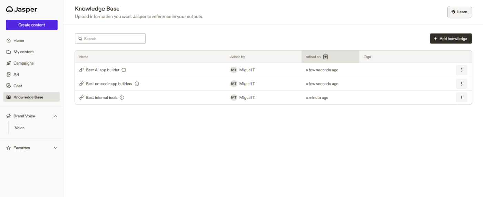This screenshot has height=197, width=483.
Task: Click the Jasper logo
Action: click(x=21, y=10)
